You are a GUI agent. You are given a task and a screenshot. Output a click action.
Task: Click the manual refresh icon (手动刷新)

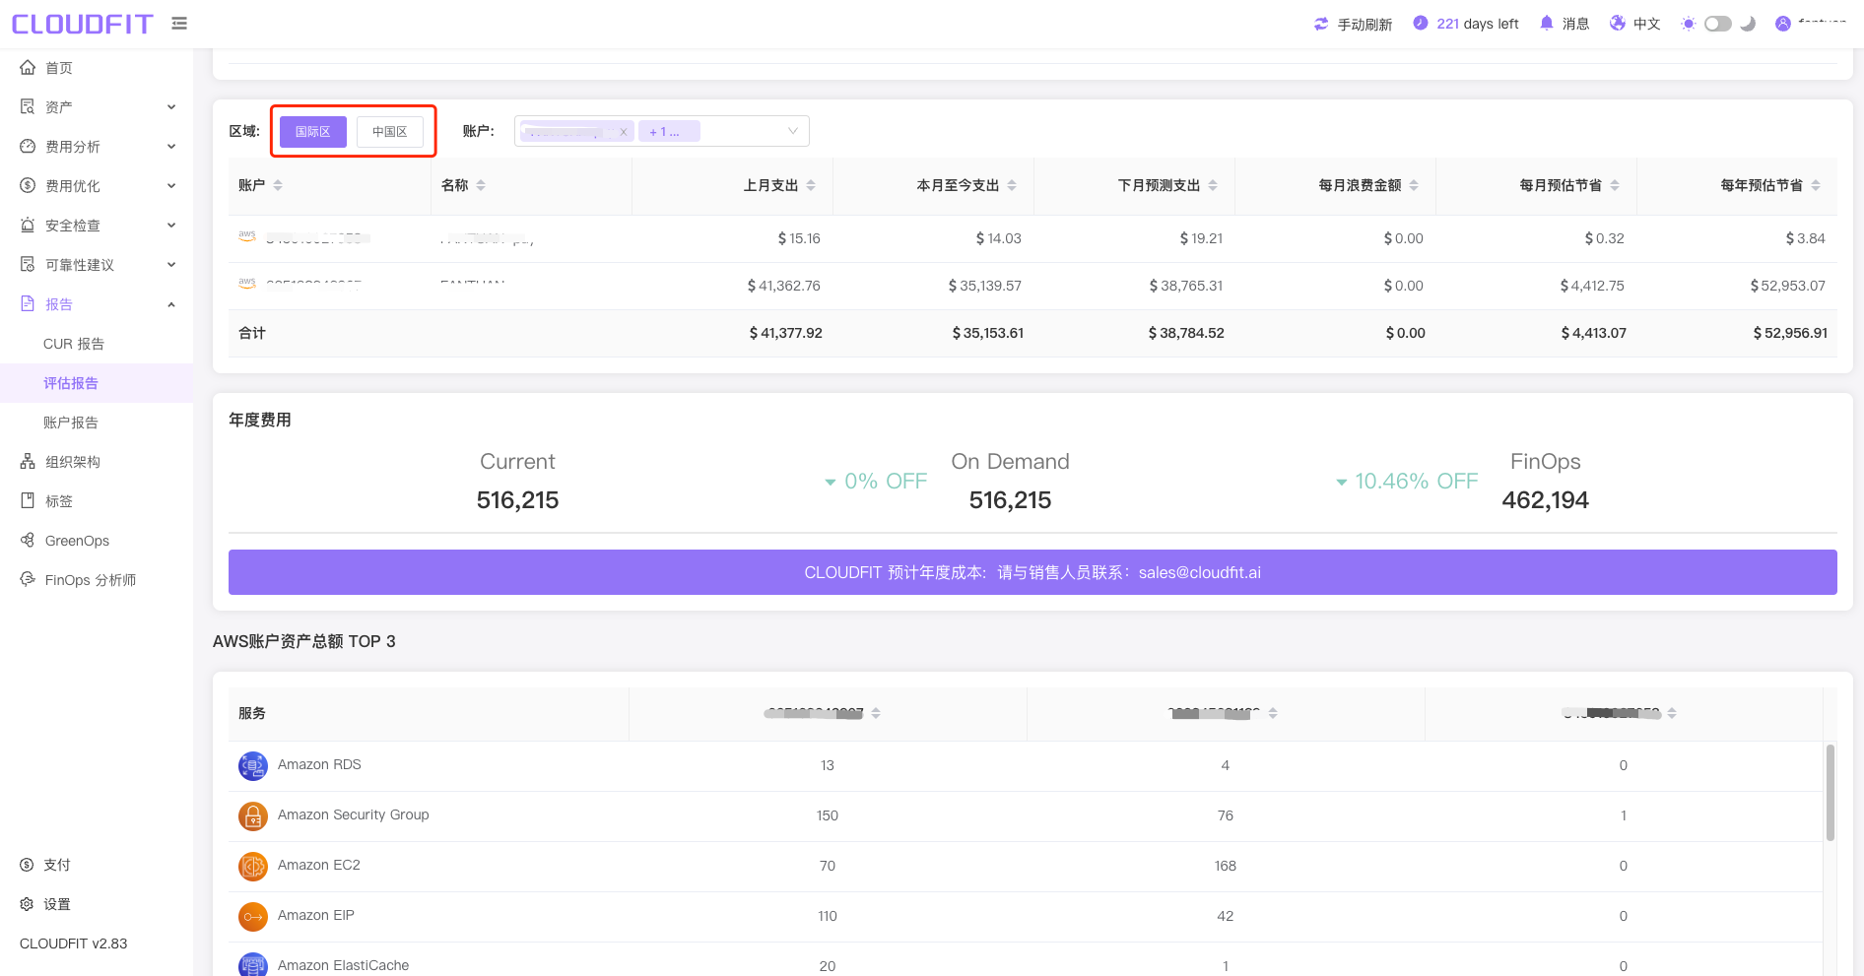[1321, 24]
